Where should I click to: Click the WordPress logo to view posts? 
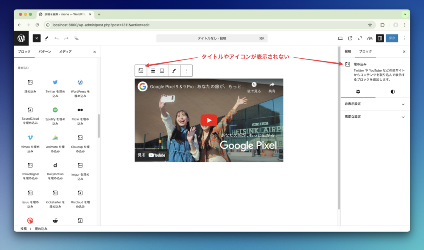coord(22,38)
